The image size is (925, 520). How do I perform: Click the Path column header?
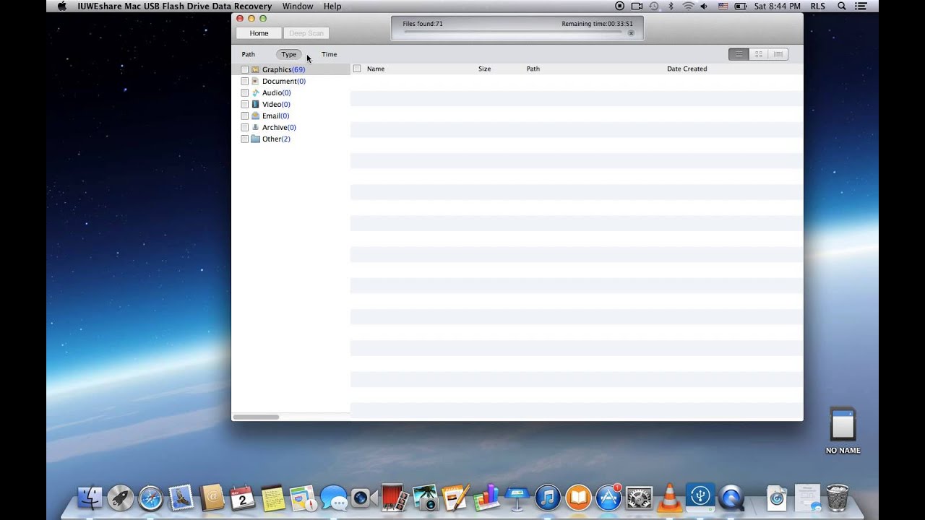[533, 69]
